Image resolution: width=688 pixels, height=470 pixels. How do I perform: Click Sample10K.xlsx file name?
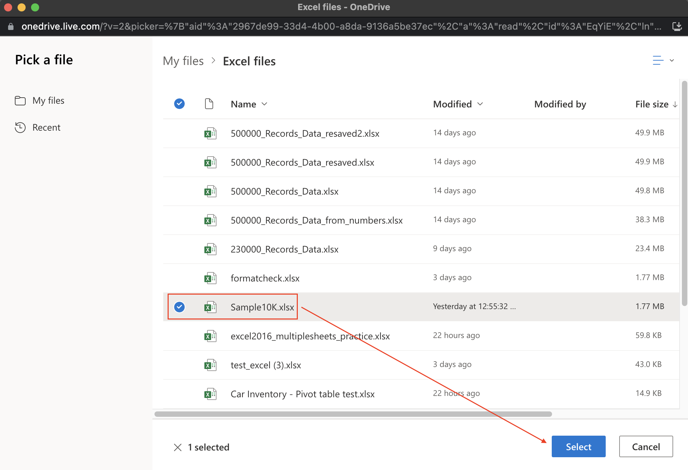[262, 307]
